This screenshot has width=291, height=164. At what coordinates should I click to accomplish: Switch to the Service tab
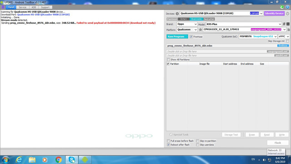[22, 7]
